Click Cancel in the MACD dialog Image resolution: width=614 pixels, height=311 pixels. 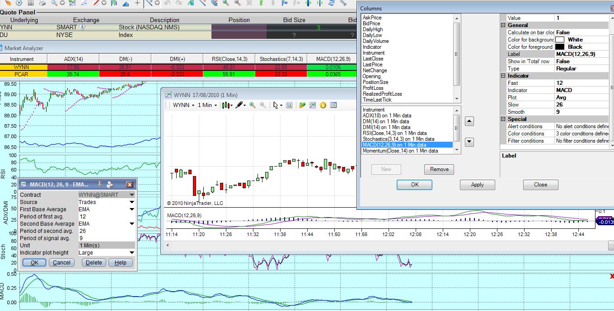tap(61, 262)
